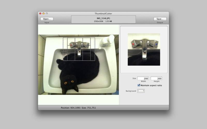This screenshot has height=129, width=207.
Task: Click the blue tap handle in preview
Action: [157, 44]
